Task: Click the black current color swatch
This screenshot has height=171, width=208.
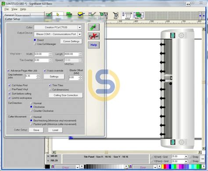Action: pyautogui.click(x=47, y=167)
